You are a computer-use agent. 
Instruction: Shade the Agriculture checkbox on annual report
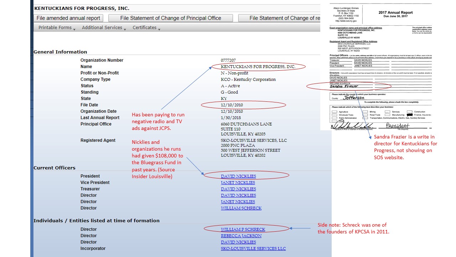(x=334, y=112)
